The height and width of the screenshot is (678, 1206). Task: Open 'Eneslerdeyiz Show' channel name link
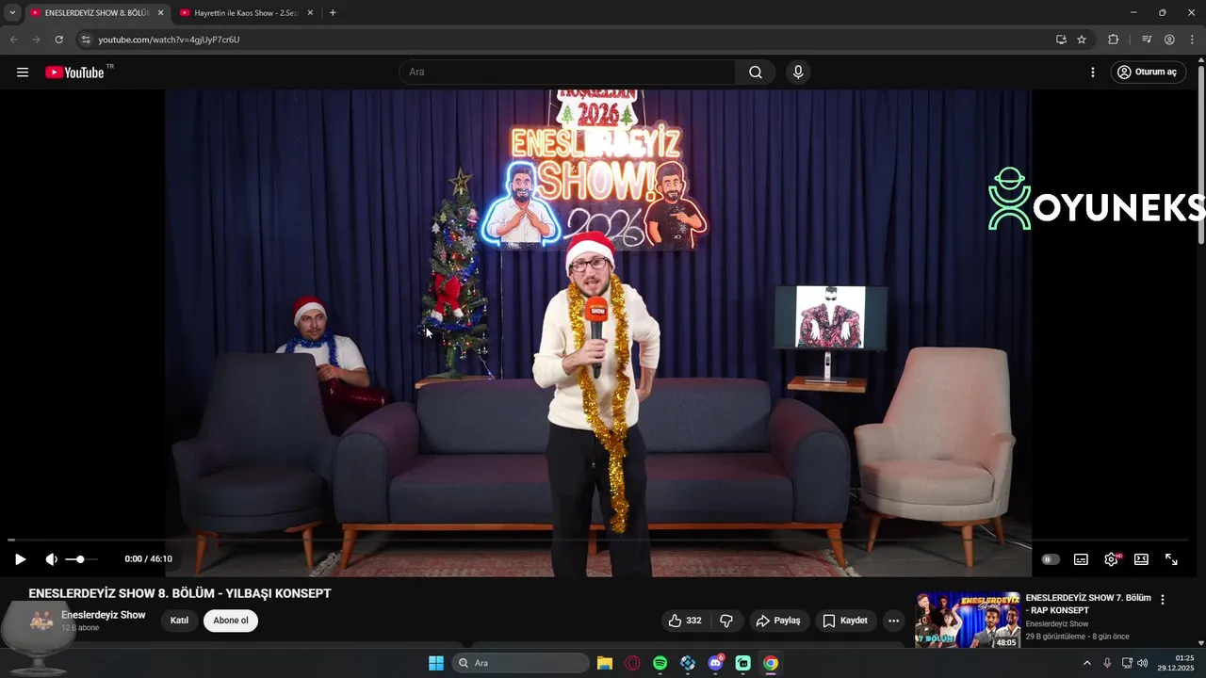coord(104,615)
